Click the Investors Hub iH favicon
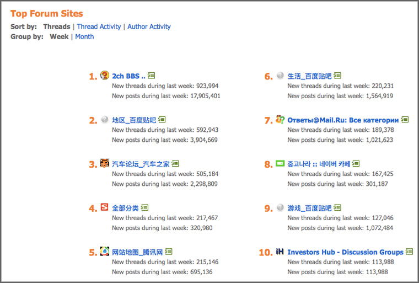The image size is (419, 283). [x=280, y=252]
